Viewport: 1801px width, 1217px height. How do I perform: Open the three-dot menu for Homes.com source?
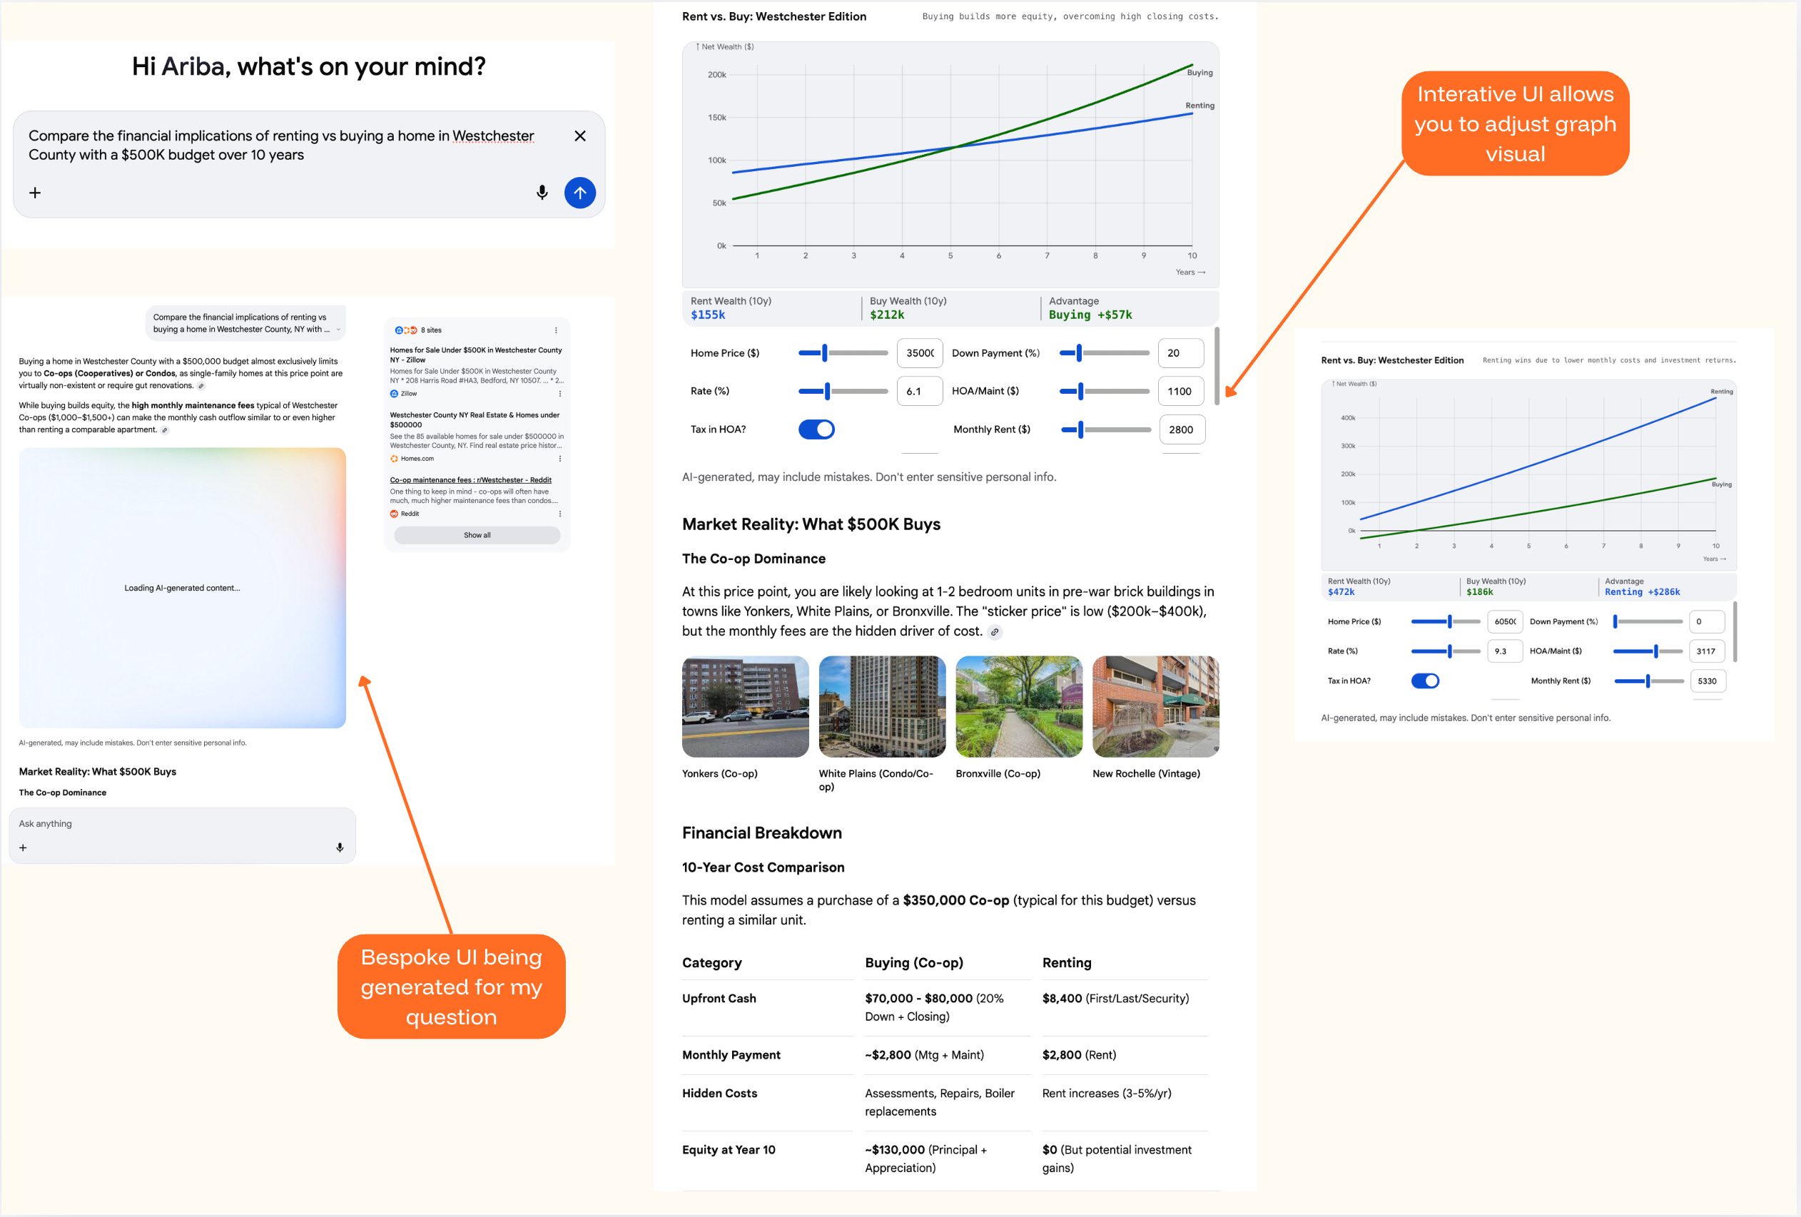pos(559,459)
